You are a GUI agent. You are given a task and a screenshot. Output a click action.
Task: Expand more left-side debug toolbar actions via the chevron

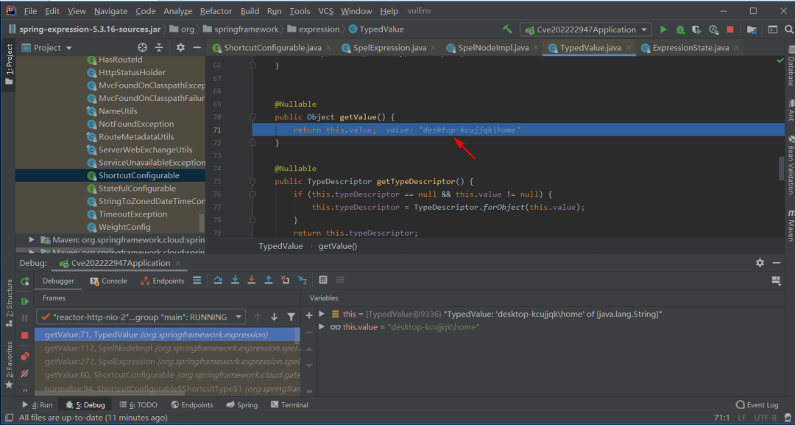[24, 390]
